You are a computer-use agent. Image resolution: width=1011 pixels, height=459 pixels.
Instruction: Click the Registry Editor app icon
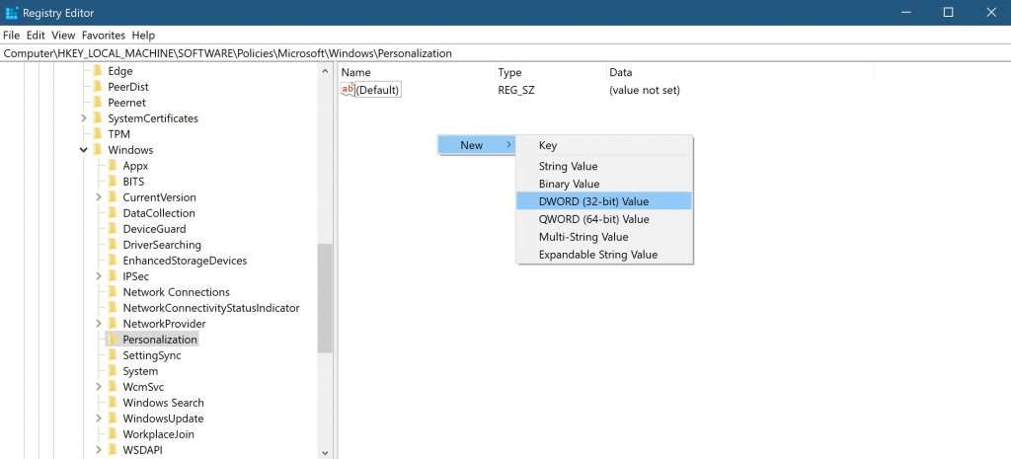pos(11,12)
